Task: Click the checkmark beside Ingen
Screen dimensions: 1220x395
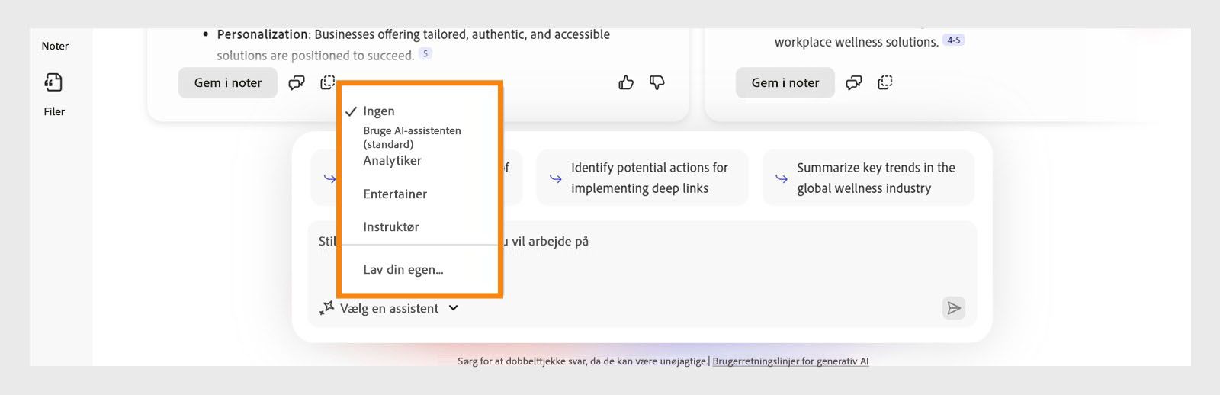Action: (351, 111)
